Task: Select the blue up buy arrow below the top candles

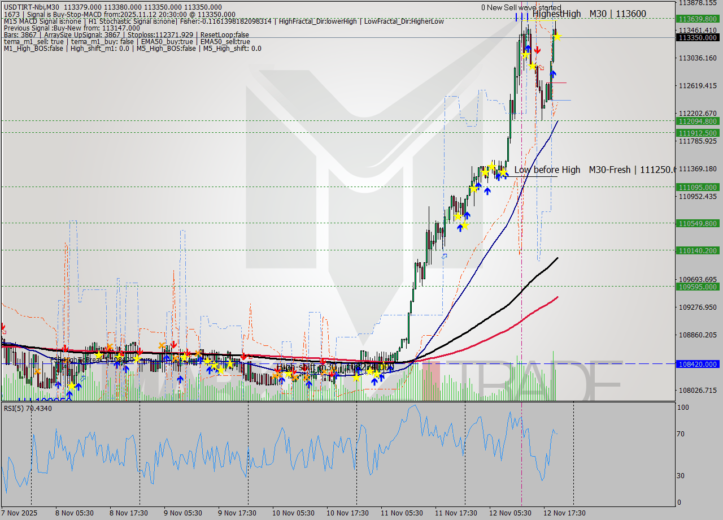Action: pyautogui.click(x=552, y=73)
